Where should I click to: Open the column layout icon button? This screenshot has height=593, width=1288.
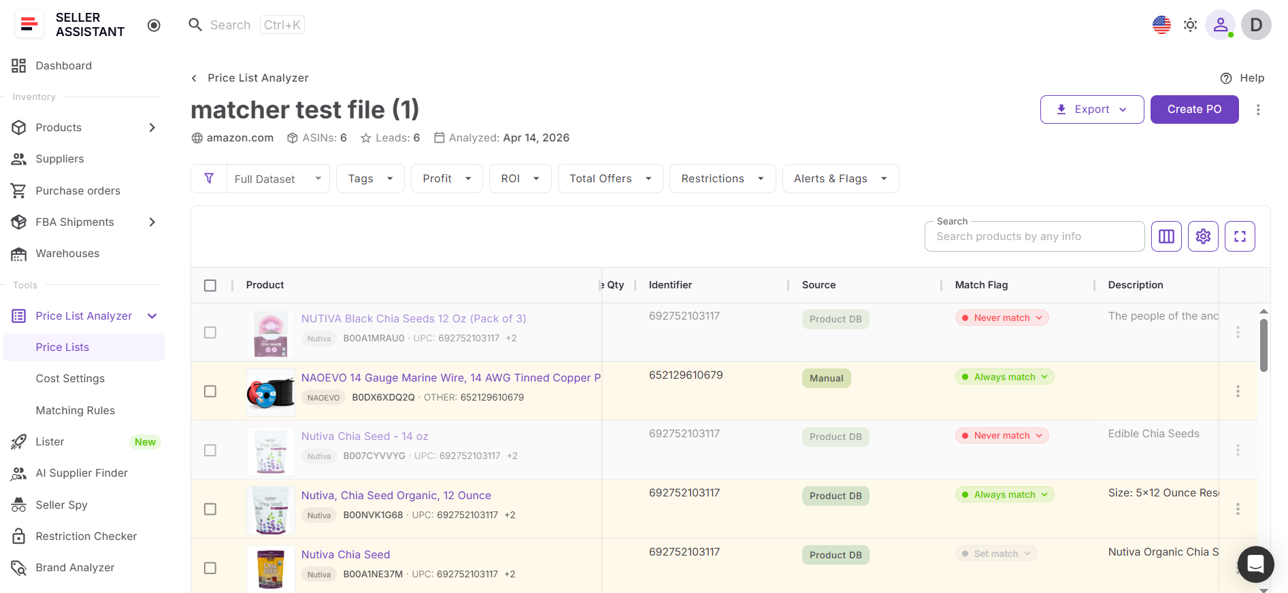pos(1166,236)
